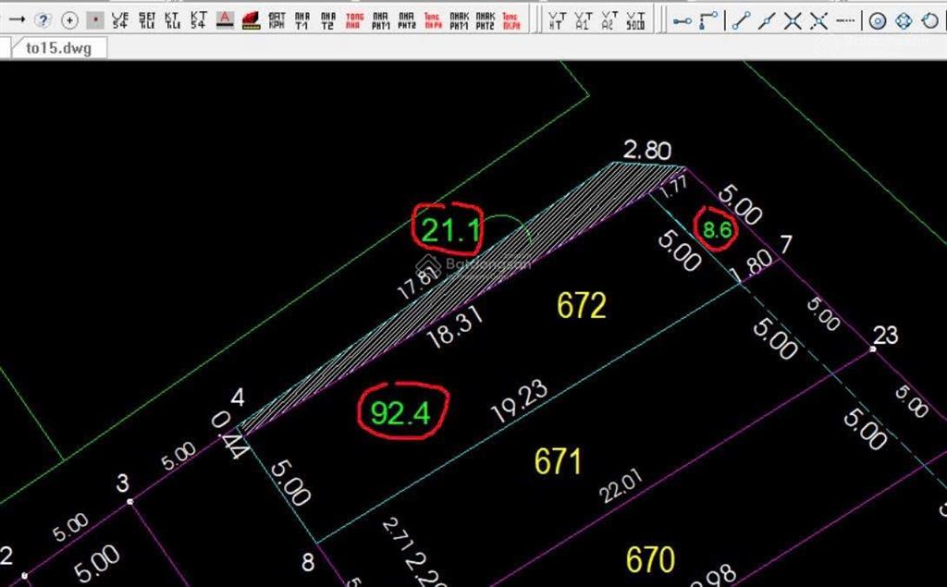Screen dimensions: 947x587
Task: Select the NHAK PHT2 toolbar button
Action: tap(485, 20)
